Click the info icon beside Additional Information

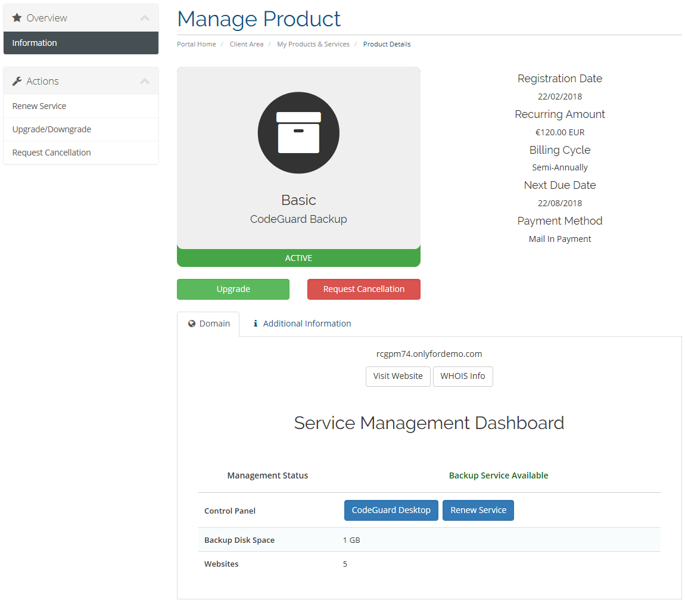[256, 324]
